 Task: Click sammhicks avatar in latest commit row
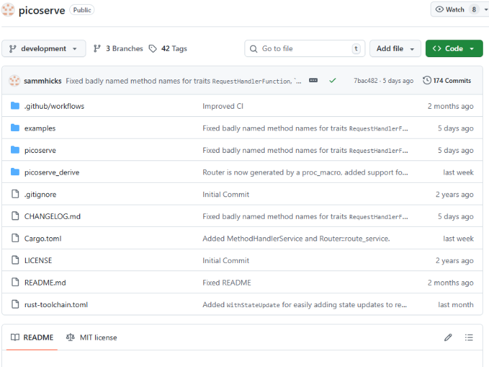[x=14, y=81]
